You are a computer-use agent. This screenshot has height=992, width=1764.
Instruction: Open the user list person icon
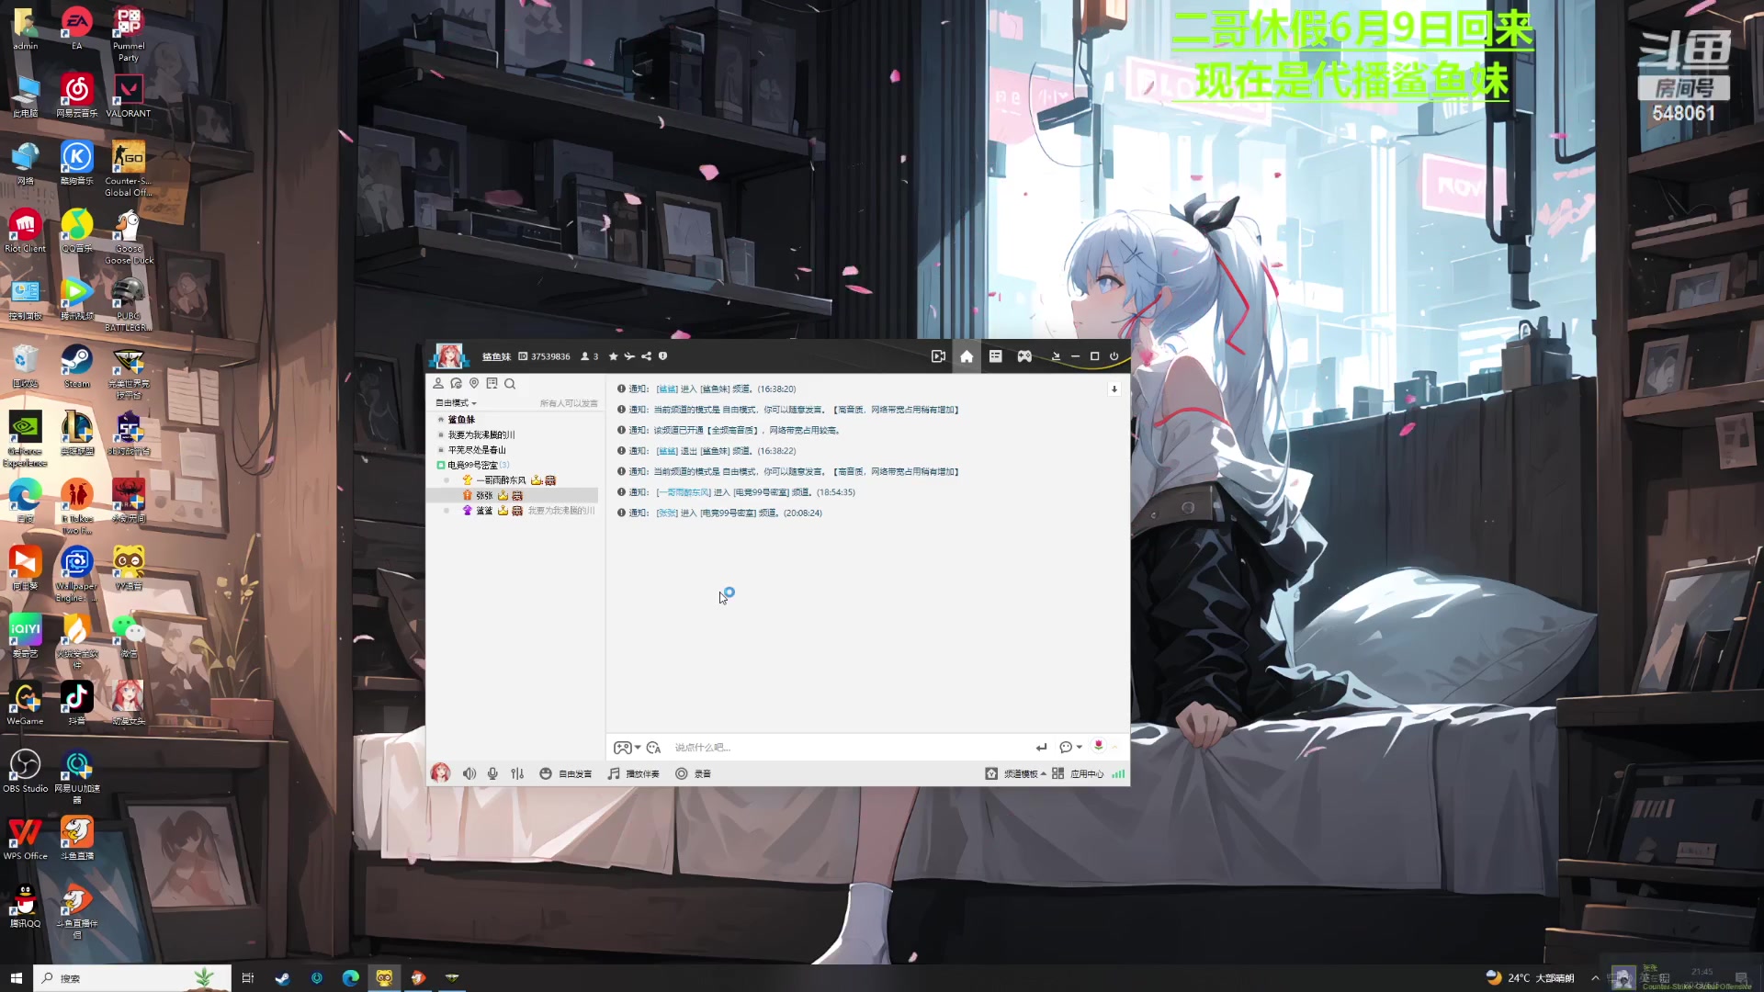point(438,384)
